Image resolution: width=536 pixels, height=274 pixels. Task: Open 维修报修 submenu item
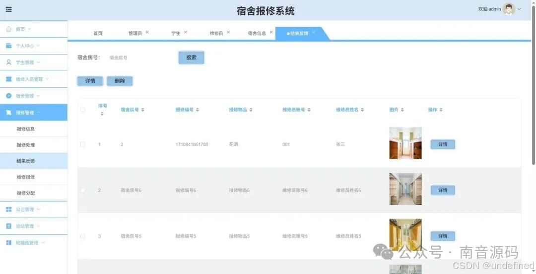click(34, 177)
